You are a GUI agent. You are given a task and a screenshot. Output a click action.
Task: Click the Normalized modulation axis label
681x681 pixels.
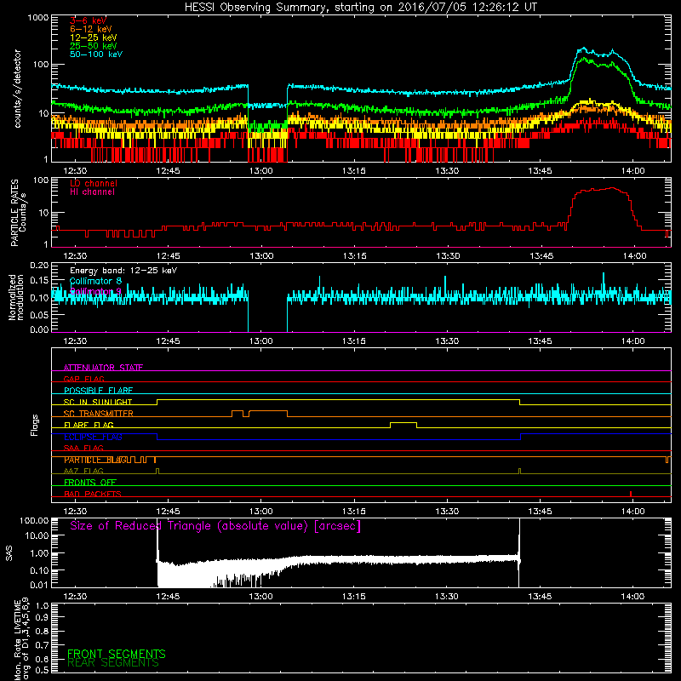(15, 297)
